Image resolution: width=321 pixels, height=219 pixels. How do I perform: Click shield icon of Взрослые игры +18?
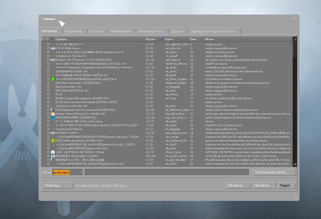tap(48, 87)
